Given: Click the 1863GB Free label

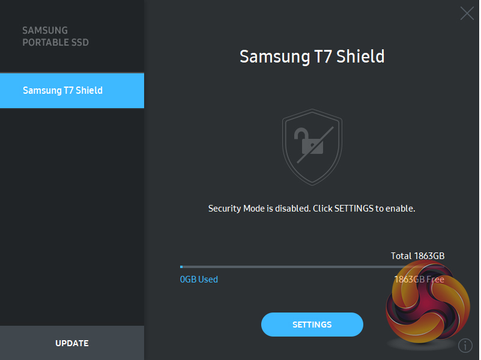Looking at the screenshot, I should pos(419,279).
